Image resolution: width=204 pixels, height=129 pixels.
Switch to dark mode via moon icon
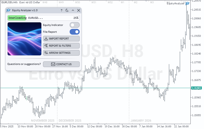coord(67,10)
